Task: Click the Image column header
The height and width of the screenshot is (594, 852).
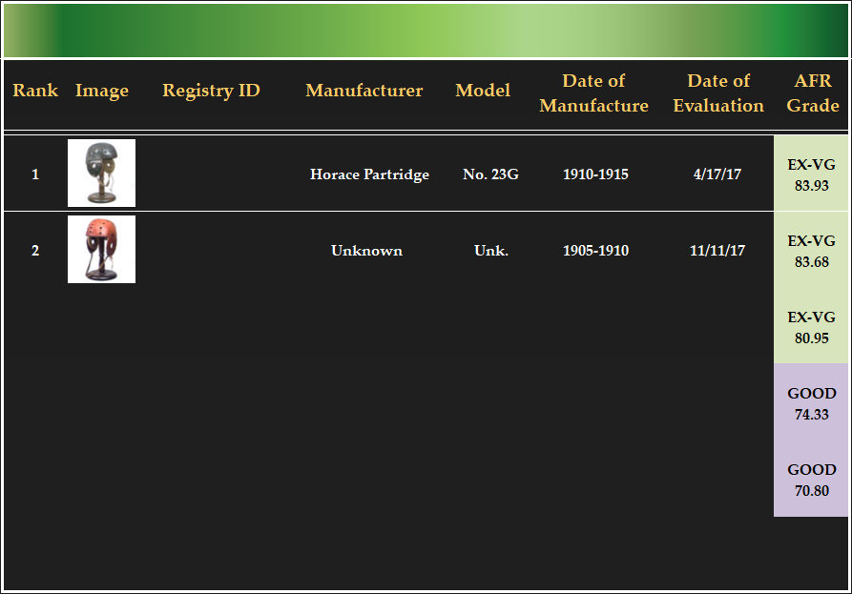Action: coord(102,91)
